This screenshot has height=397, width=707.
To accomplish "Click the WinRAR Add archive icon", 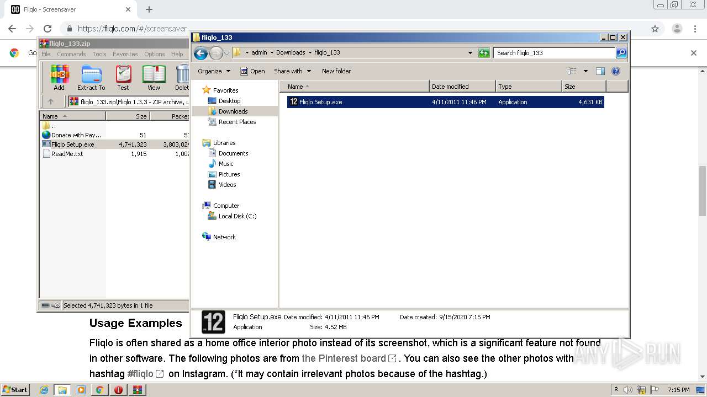I will [x=59, y=77].
